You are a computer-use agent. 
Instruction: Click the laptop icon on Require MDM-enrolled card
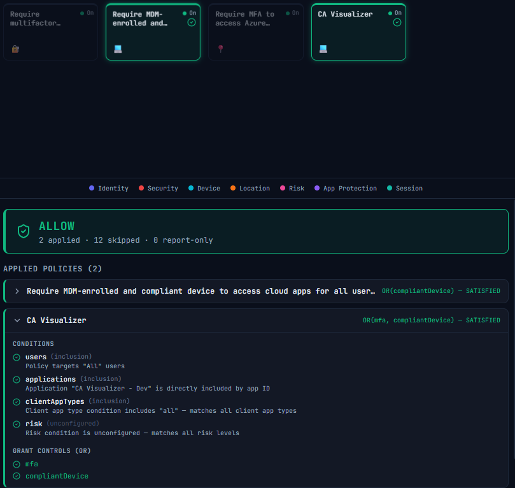pos(118,49)
